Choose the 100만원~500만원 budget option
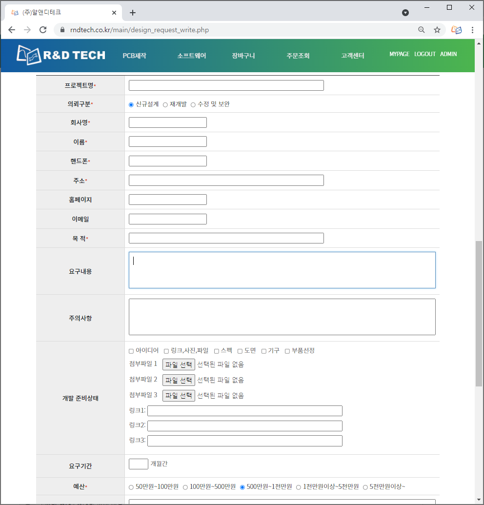 click(x=185, y=487)
